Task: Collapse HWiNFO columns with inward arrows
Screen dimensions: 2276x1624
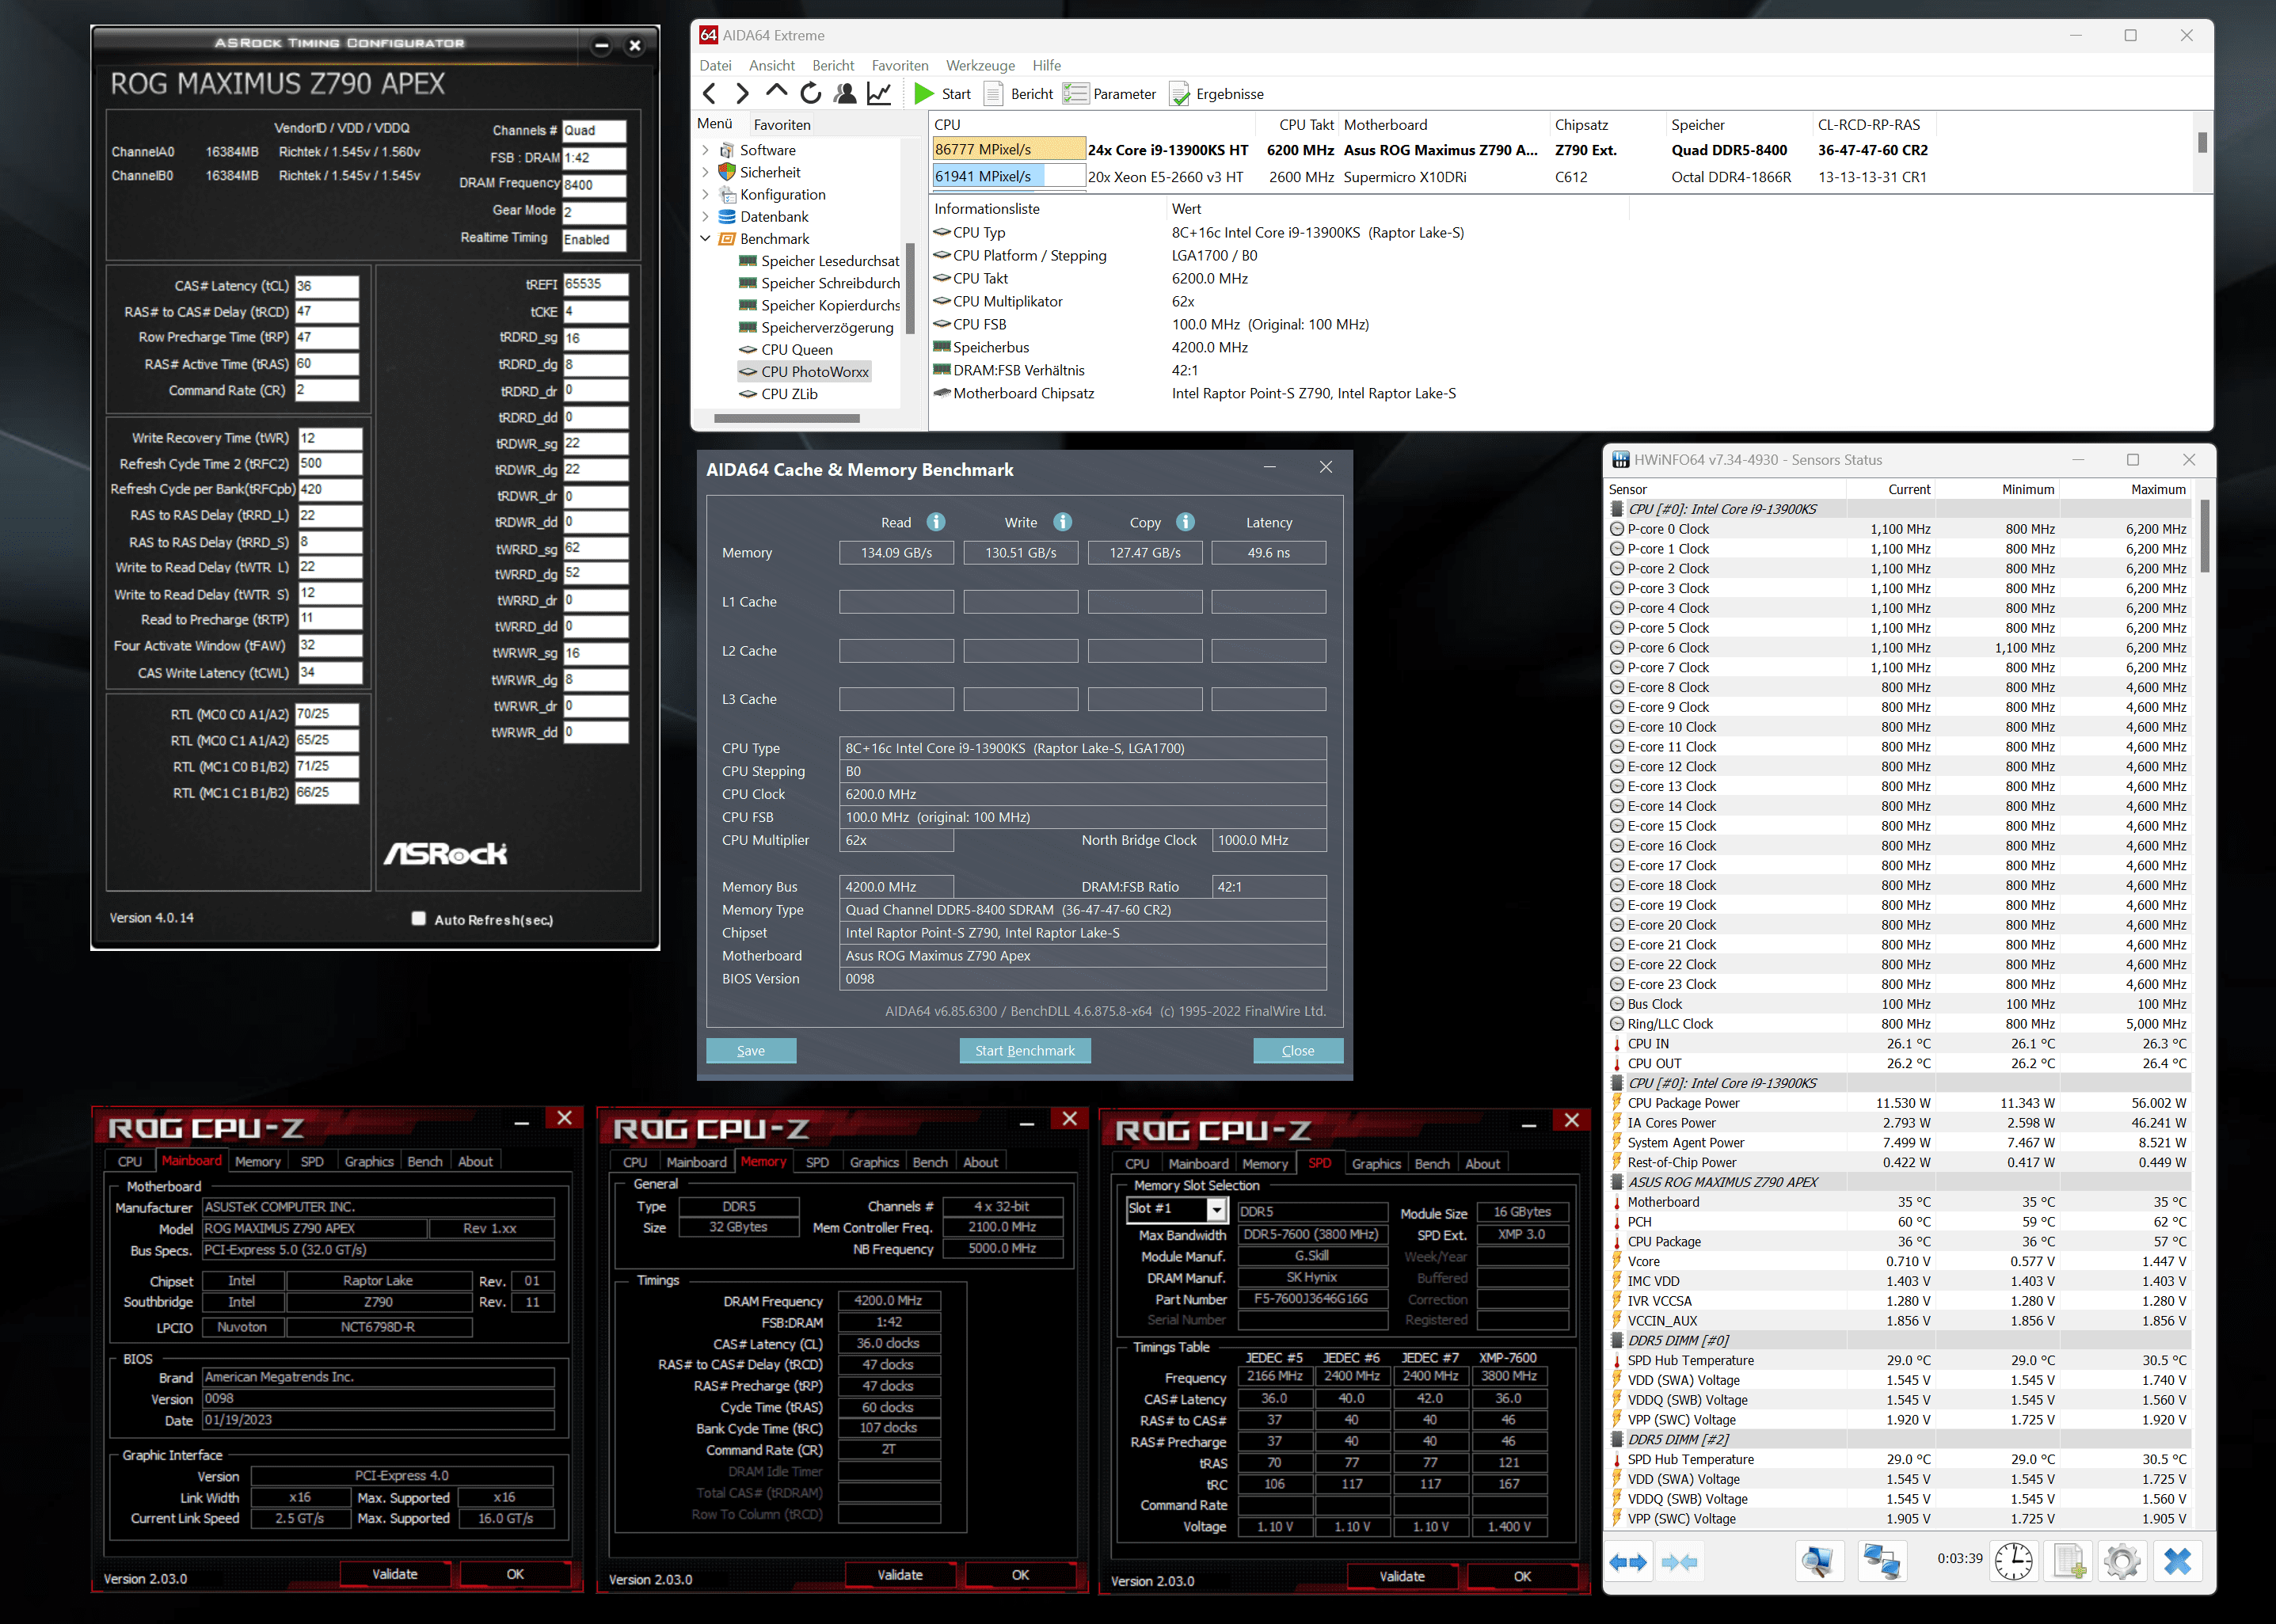Action: 1679,1562
